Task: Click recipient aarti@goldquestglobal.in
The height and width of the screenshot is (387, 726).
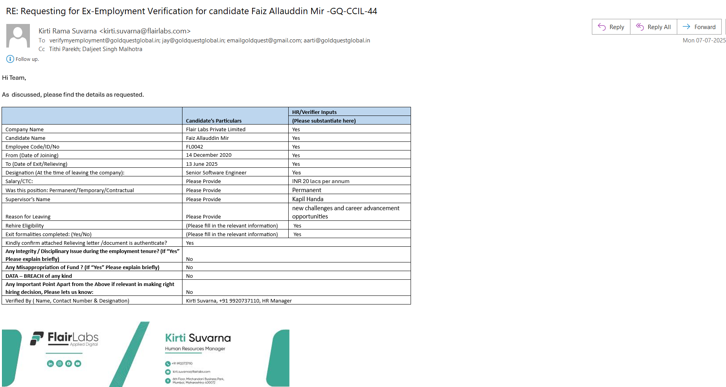Action: click(337, 40)
